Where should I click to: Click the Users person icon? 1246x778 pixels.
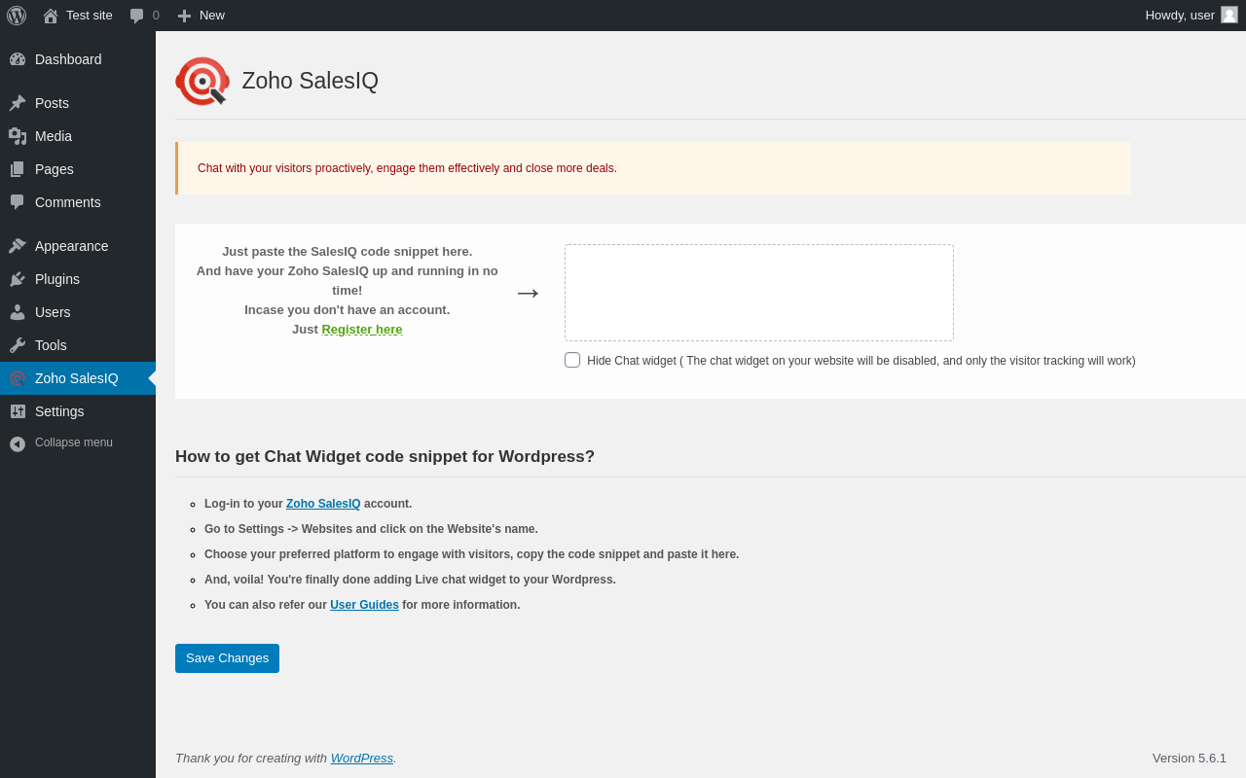[x=18, y=312]
